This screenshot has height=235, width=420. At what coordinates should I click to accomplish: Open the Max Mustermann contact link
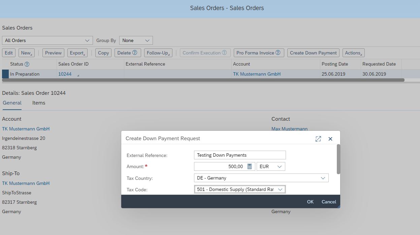(289, 129)
